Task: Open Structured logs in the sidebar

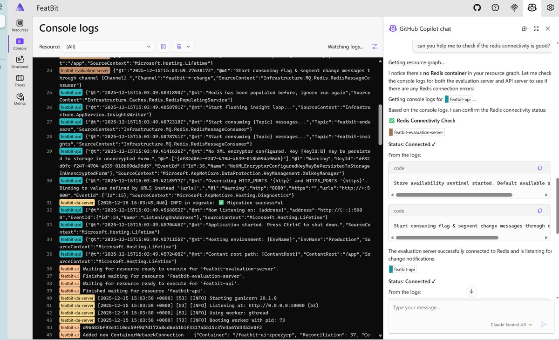Action: (20, 62)
